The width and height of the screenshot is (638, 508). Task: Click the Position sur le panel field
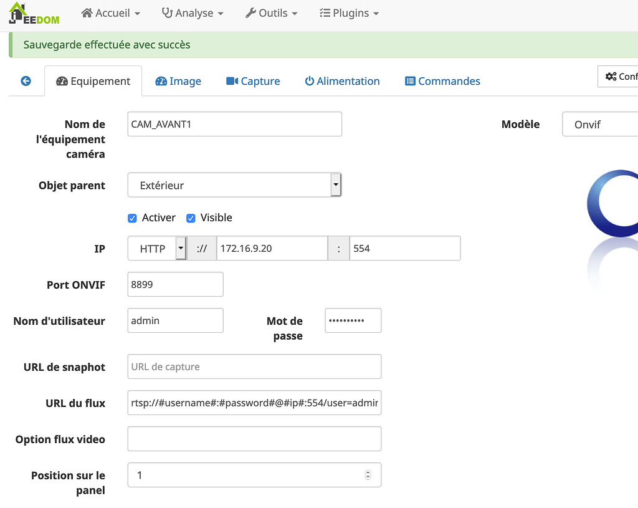254,475
